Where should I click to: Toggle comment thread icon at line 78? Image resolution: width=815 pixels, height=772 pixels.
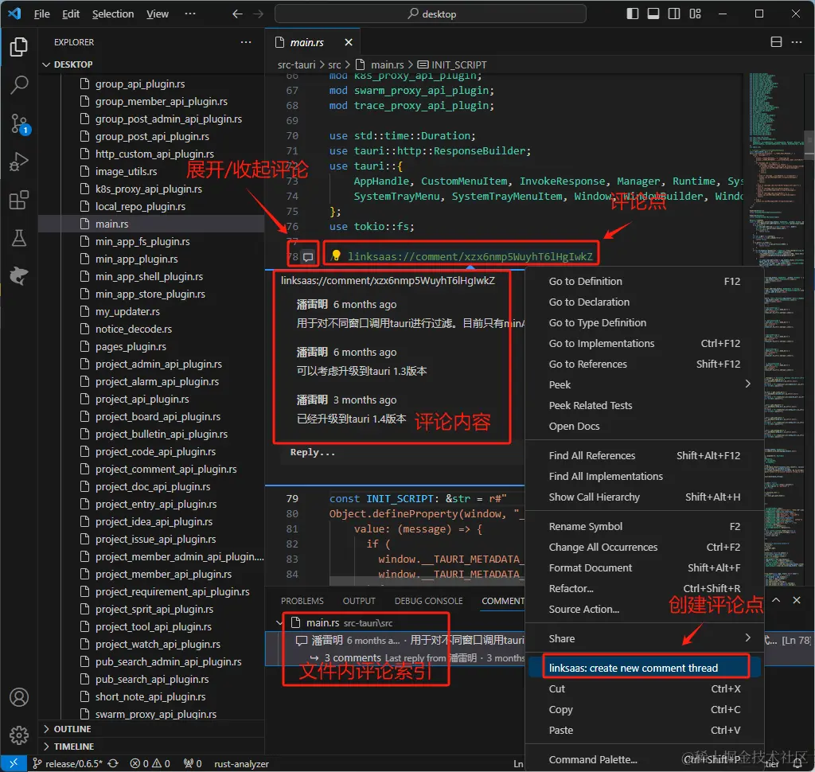[308, 257]
